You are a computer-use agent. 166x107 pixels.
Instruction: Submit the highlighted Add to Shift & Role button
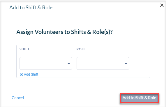click(139, 98)
